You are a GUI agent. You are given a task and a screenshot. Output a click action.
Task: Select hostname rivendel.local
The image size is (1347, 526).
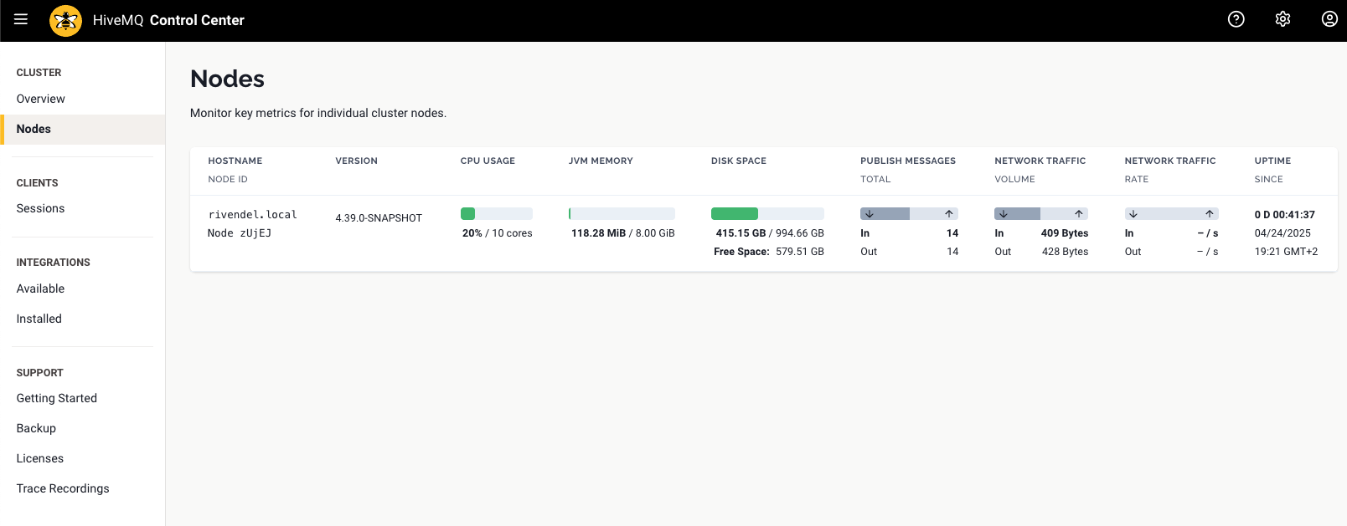(253, 215)
